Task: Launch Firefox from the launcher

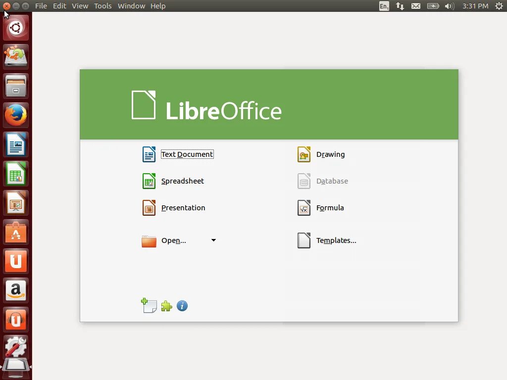Action: pyautogui.click(x=16, y=115)
